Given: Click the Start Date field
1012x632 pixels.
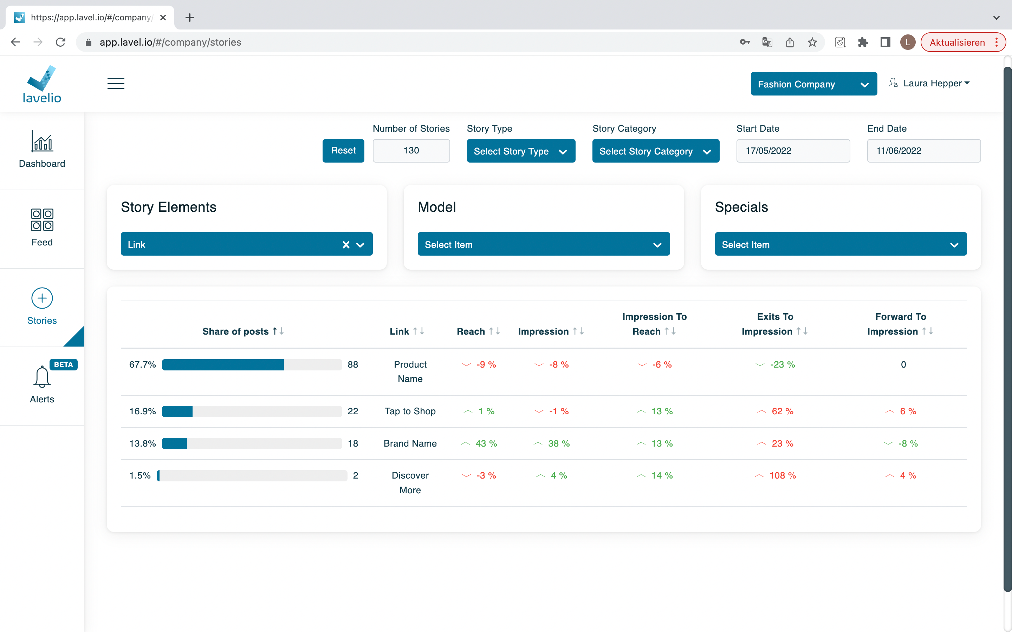Looking at the screenshot, I should pos(793,151).
